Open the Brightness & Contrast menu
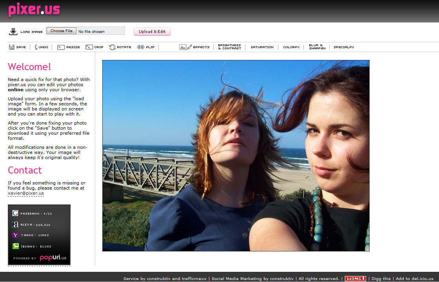This screenshot has height=282, width=439. [230, 47]
